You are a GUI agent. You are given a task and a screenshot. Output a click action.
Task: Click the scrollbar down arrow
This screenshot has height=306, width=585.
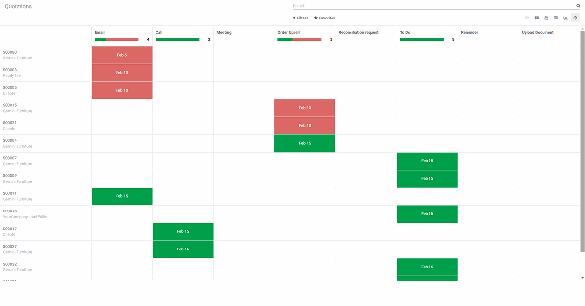[582, 277]
